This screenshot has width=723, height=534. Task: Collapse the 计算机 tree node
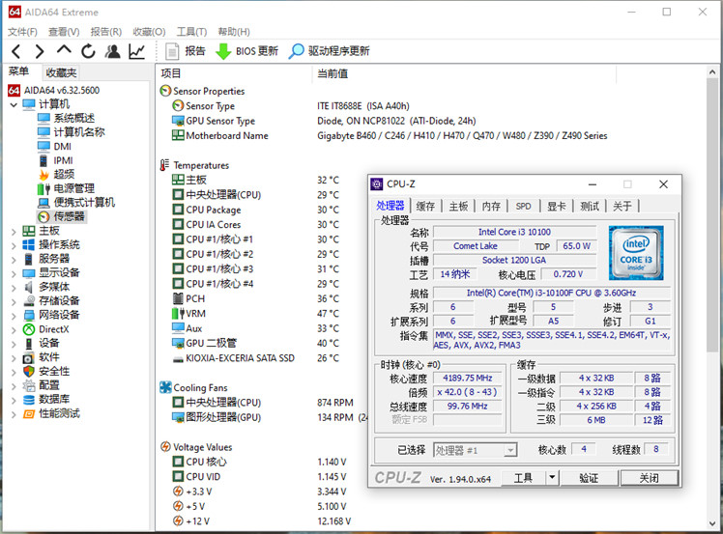14,104
